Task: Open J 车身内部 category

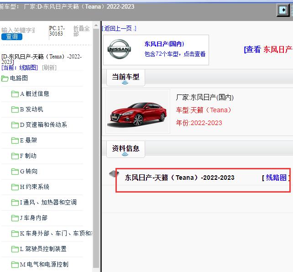Action: click(x=34, y=218)
